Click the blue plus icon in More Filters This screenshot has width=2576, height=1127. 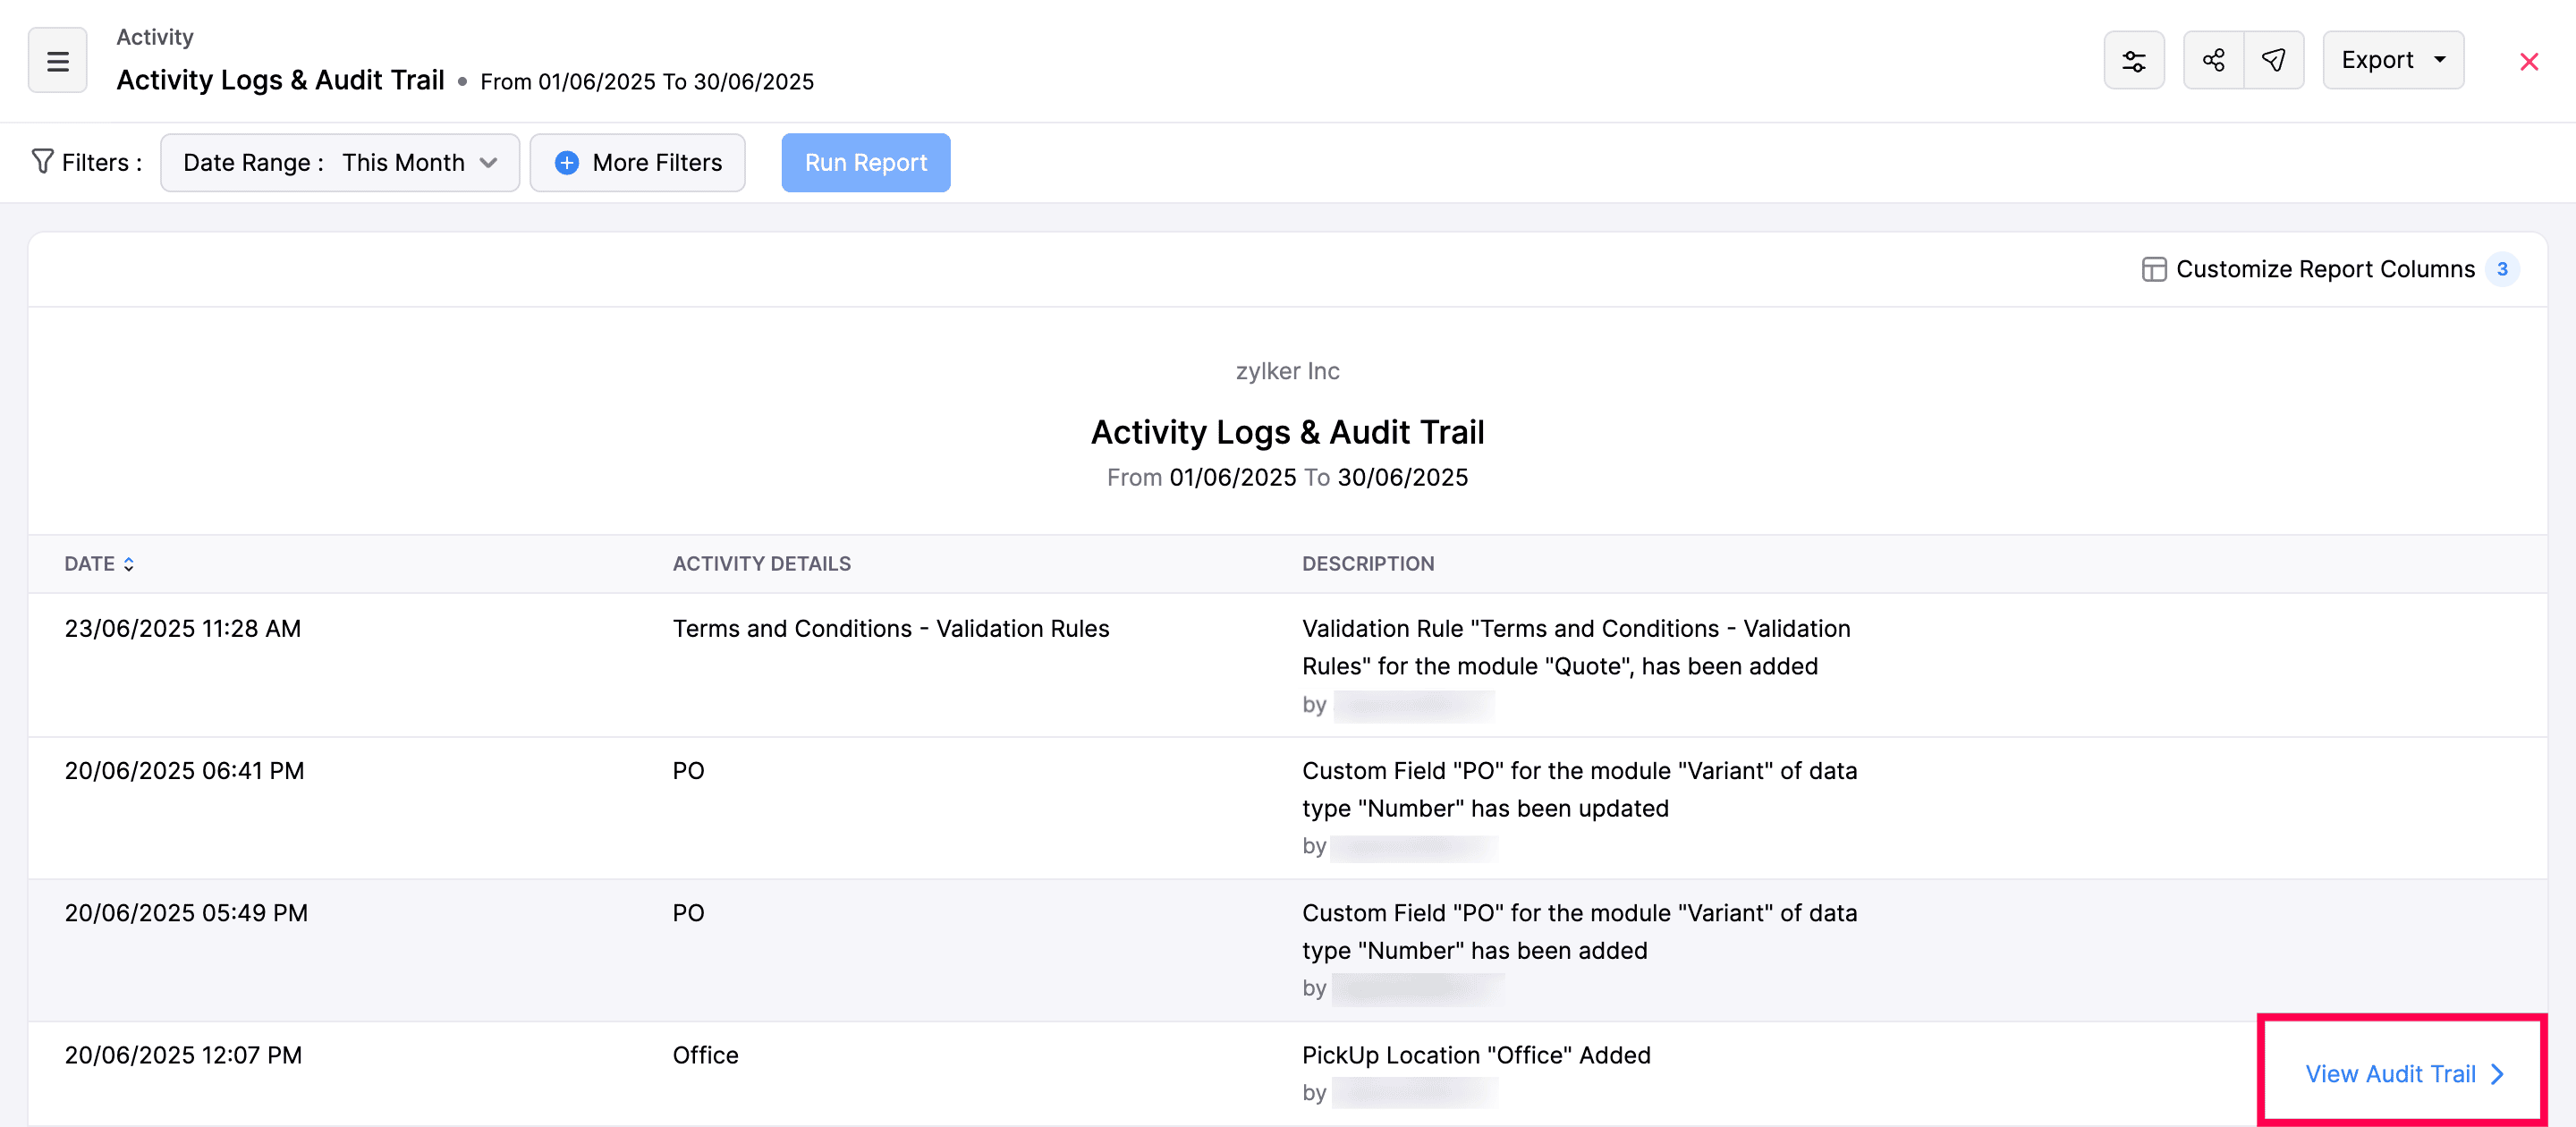[566, 162]
